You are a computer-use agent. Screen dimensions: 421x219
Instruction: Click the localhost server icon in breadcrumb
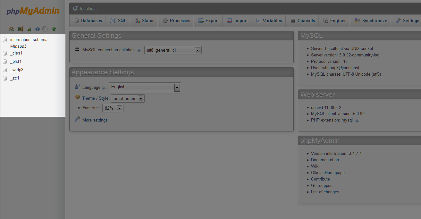pos(75,8)
